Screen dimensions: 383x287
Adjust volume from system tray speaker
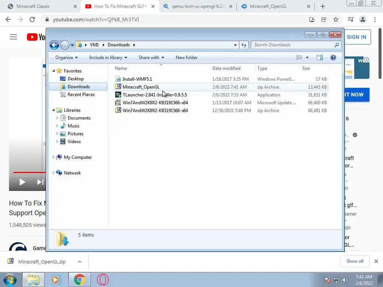pyautogui.click(x=345, y=280)
